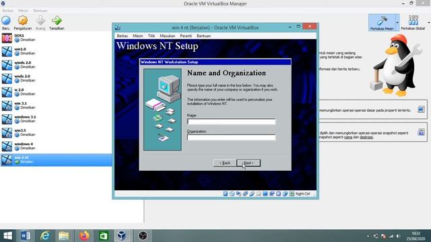The width and height of the screenshot is (431, 242).
Task: Select the wnds 2.0 virtual machine
Action: [56, 79]
